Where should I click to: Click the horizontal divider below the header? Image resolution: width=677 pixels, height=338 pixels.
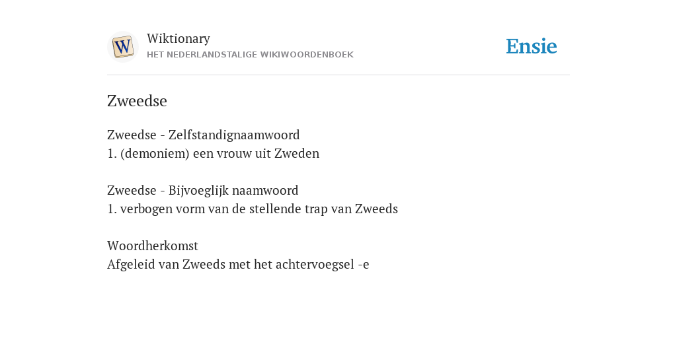[x=338, y=75]
